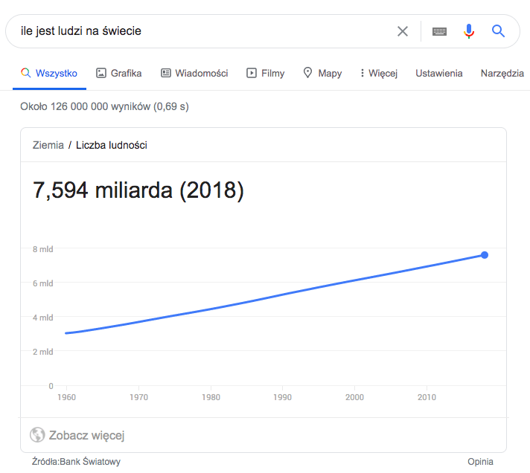Viewport: 530px width, 473px height.
Task: Clear the search query with X icon
Action: tap(403, 31)
